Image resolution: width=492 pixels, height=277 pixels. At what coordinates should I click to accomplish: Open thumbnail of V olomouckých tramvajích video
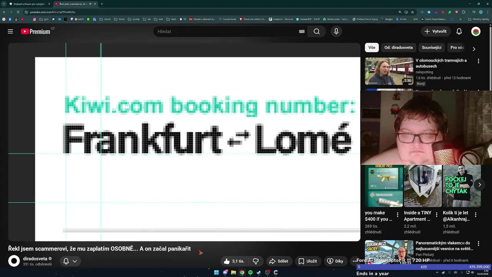click(x=389, y=71)
